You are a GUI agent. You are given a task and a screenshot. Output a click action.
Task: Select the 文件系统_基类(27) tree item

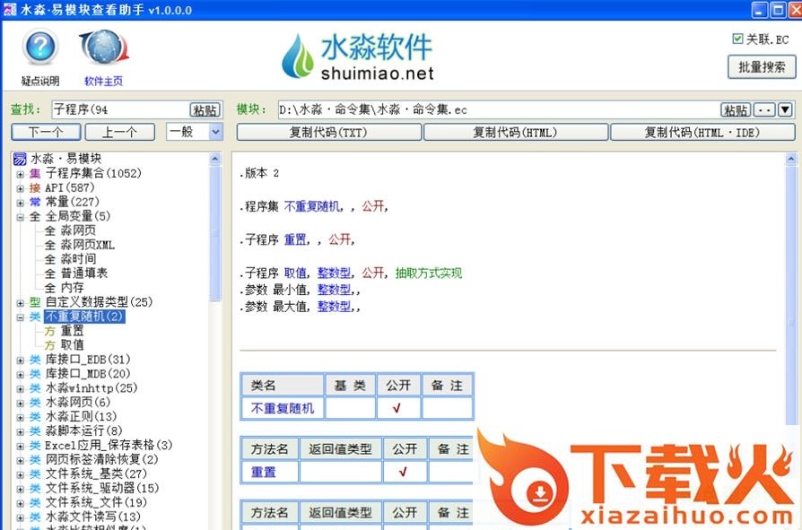[96, 474]
